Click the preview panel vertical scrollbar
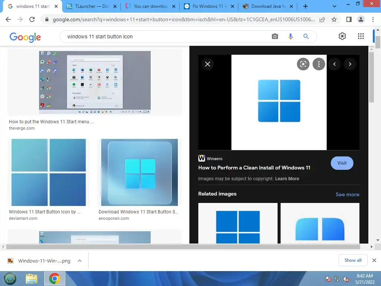Image resolution: width=381 pixels, height=286 pixels. tap(371, 77)
